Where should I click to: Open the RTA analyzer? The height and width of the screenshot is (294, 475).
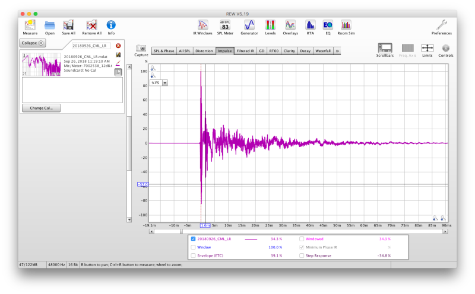(310, 27)
